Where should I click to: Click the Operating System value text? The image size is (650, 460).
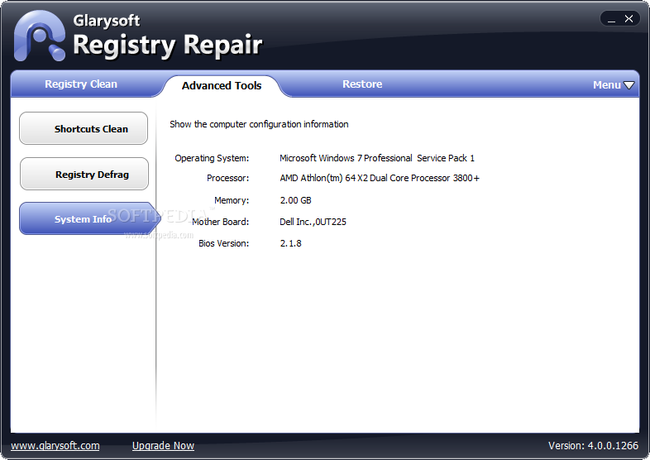pos(377,158)
